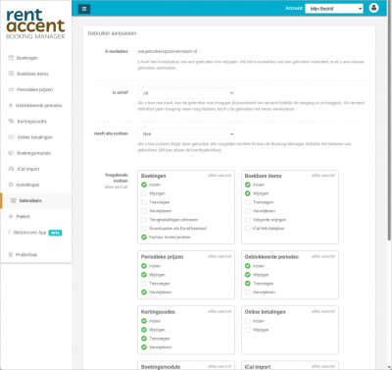Uncheck Inzien under Boekingen
Viewport: 392px width, 370px height.
(144, 185)
